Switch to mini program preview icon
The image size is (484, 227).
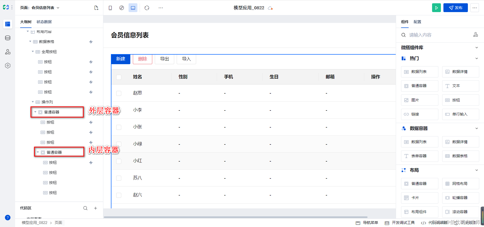[122, 8]
